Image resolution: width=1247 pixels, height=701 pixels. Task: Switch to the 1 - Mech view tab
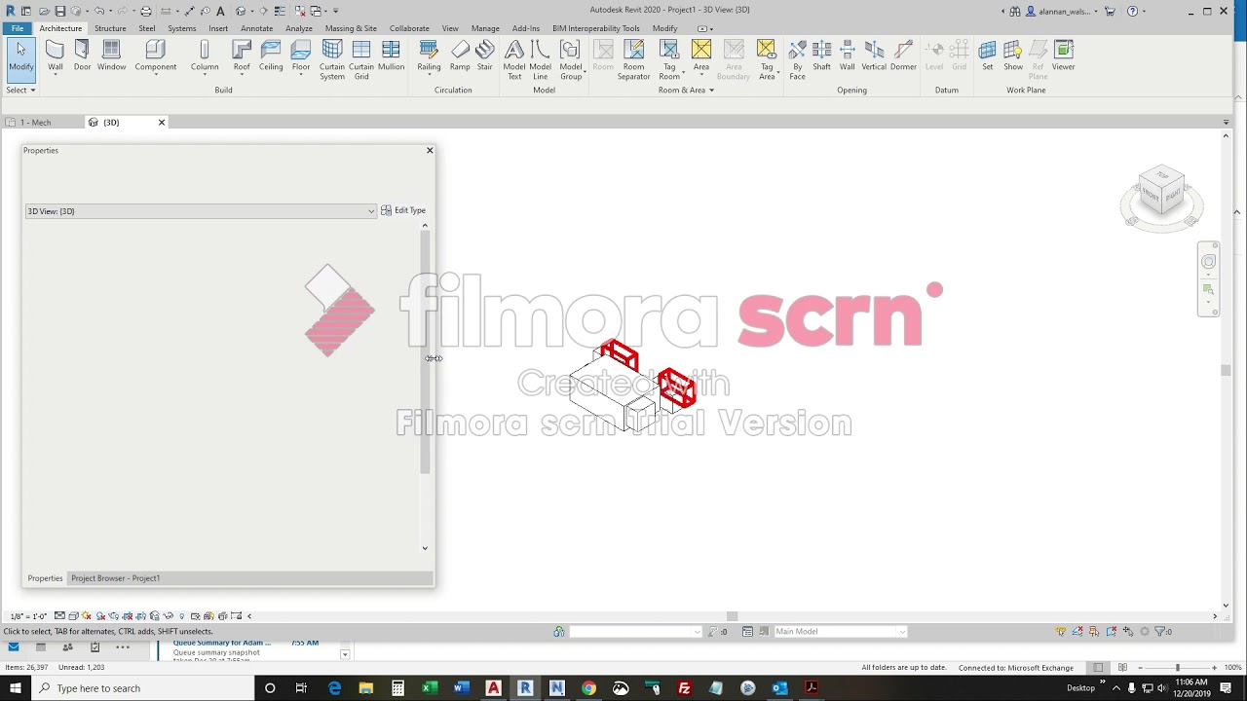click(37, 123)
